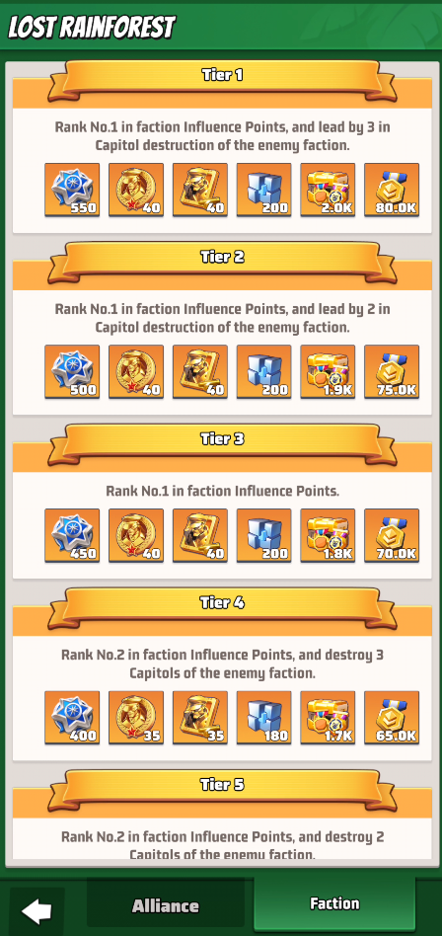This screenshot has height=936, width=442.
Task: Tap the Tier 1 blue star badge reward showing 550
Action: tap(72, 190)
